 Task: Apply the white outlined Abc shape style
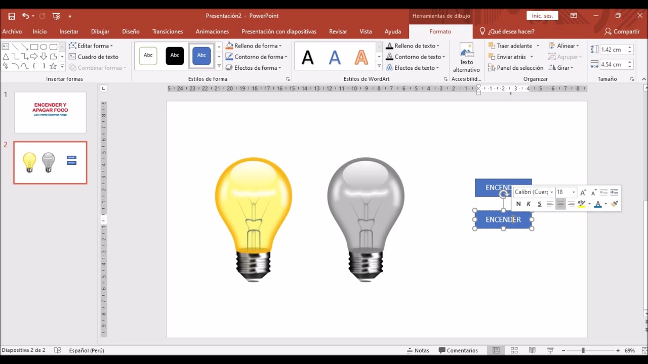click(x=148, y=56)
